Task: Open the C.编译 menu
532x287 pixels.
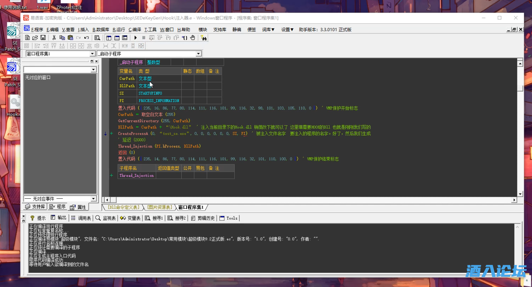Action: tap(135, 29)
